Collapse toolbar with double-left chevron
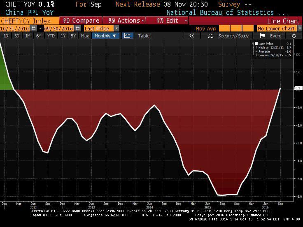The image size is (303, 227). [191, 36]
